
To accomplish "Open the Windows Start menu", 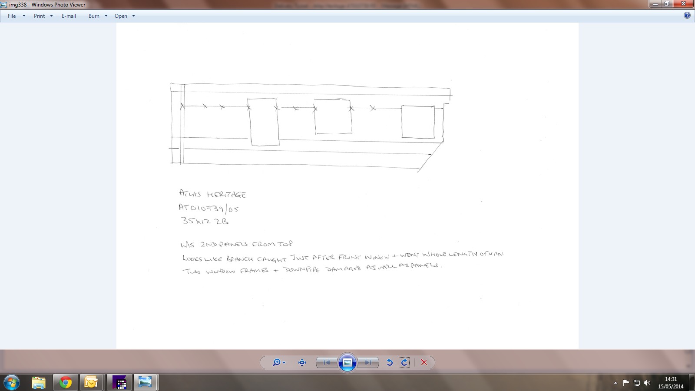I will click(x=11, y=383).
